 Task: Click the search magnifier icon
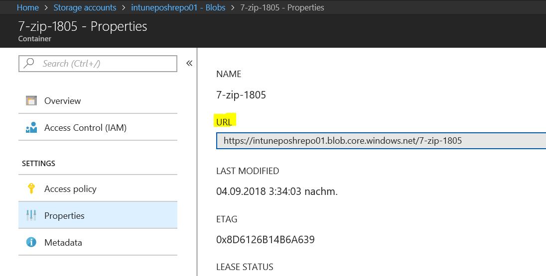(29, 63)
